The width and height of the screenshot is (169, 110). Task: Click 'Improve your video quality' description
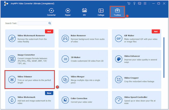(141, 61)
